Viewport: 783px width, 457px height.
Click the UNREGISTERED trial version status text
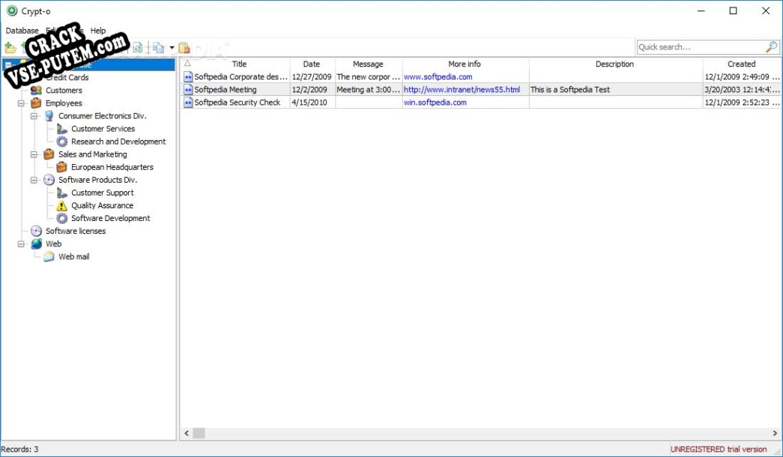pos(719,449)
